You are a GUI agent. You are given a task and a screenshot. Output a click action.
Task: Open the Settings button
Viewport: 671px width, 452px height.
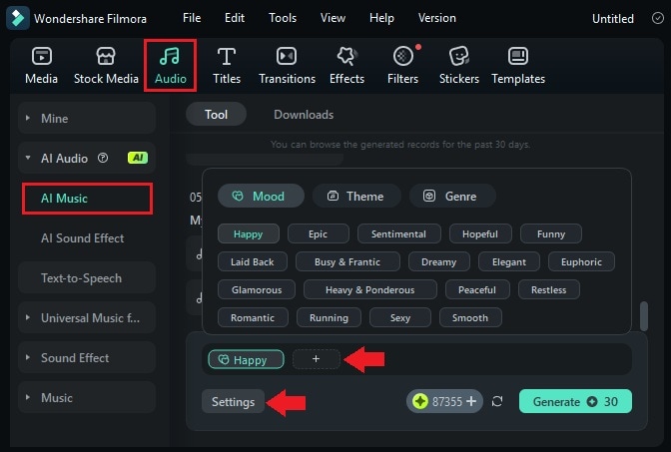click(x=234, y=401)
